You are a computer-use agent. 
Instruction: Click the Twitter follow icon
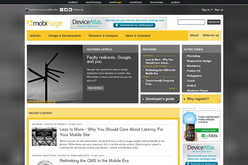click(x=66, y=10)
